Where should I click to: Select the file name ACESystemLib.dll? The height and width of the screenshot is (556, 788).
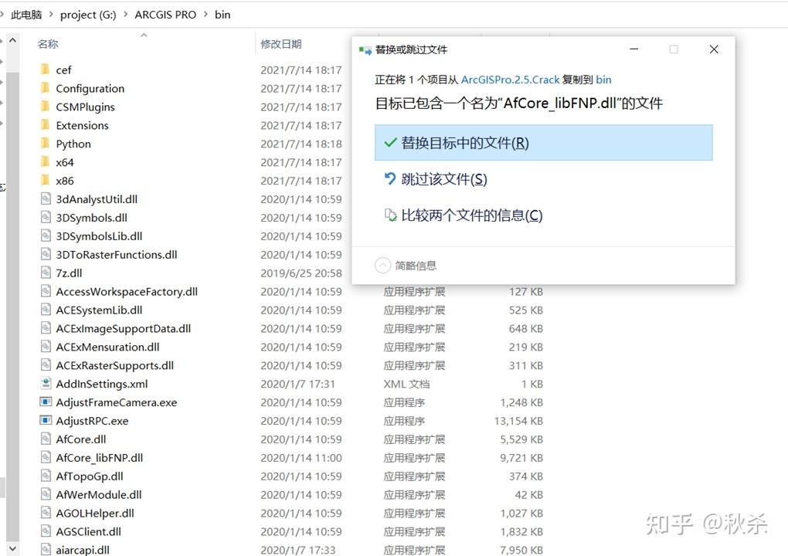(99, 310)
